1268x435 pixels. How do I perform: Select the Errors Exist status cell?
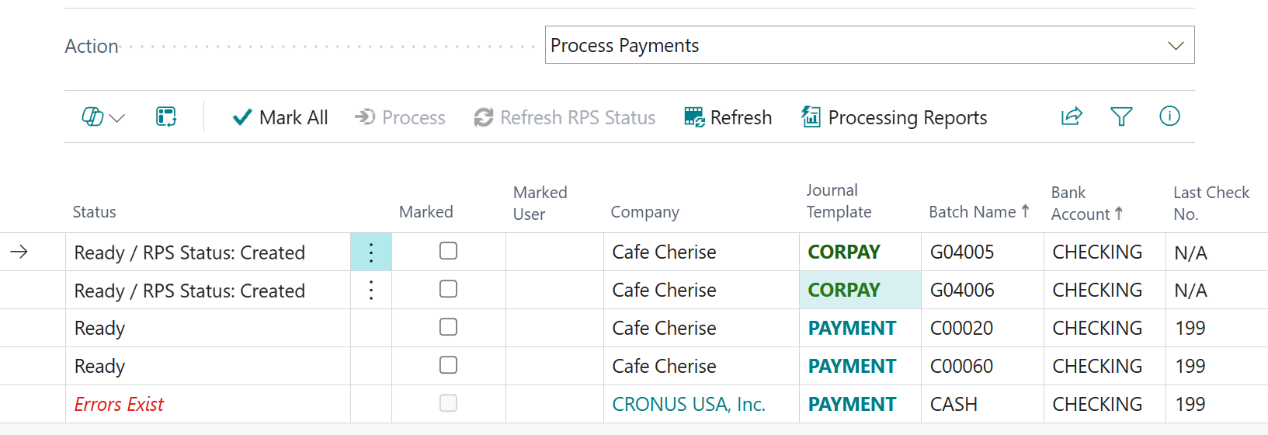(x=120, y=404)
